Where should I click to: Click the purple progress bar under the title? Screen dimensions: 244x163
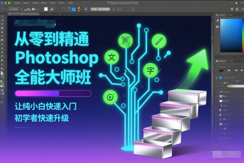point(53,93)
